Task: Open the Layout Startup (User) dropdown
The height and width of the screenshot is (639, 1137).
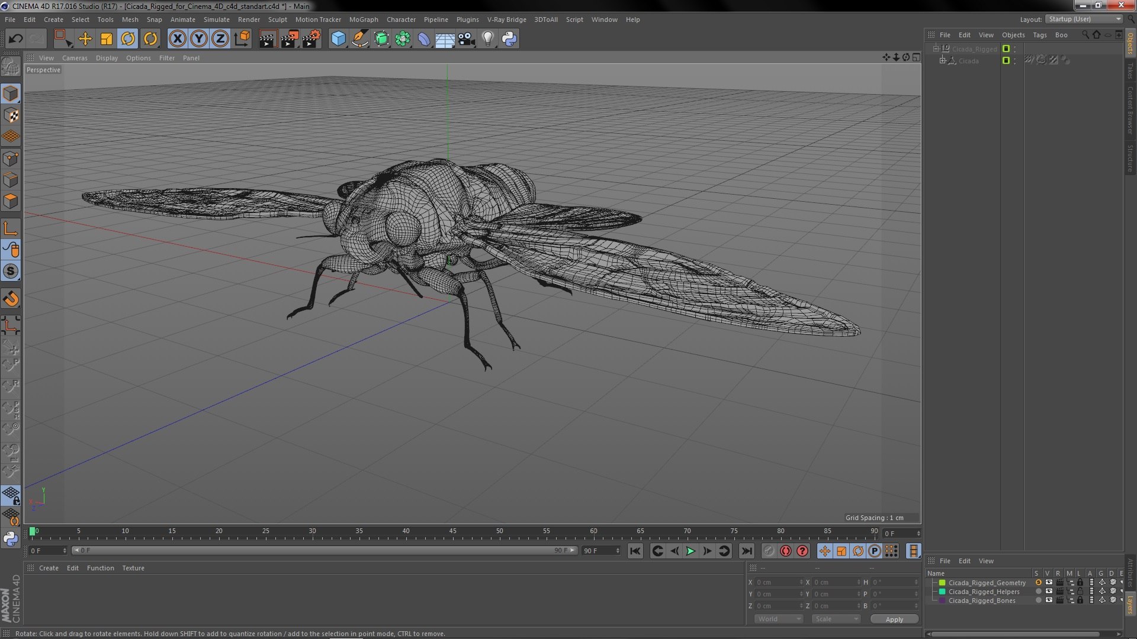Action: tap(1084, 20)
